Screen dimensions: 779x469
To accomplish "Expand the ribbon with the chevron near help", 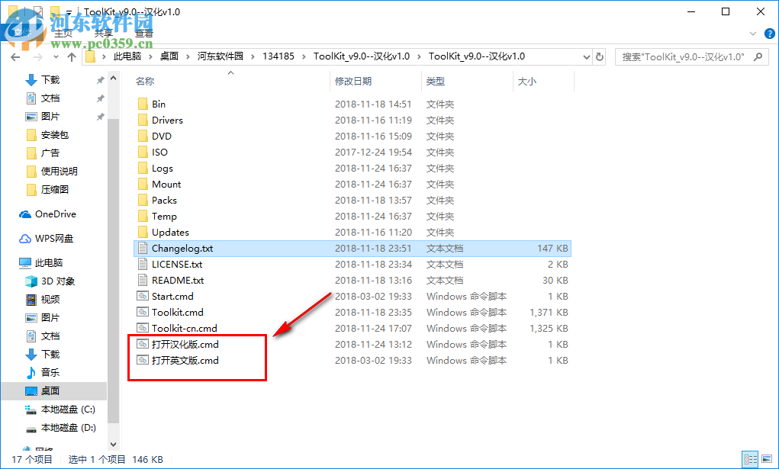I will tap(752, 33).
